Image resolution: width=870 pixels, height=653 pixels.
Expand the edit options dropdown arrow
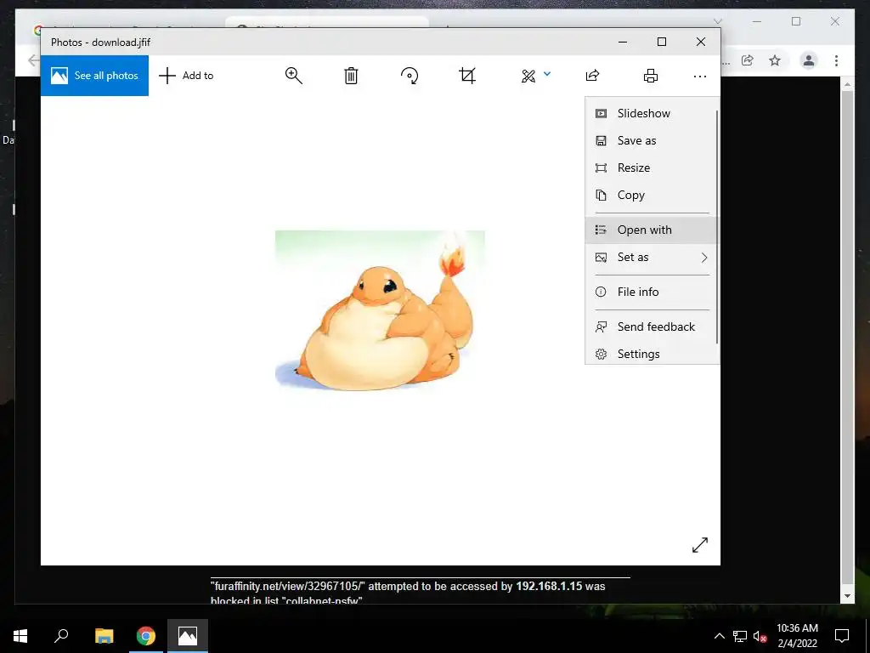tap(547, 73)
